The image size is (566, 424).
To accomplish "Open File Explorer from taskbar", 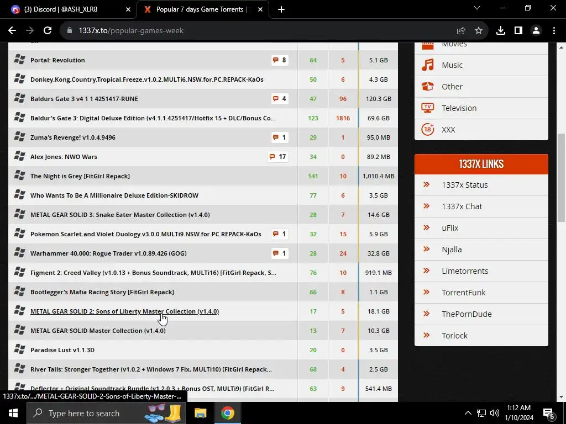I will coord(200,413).
